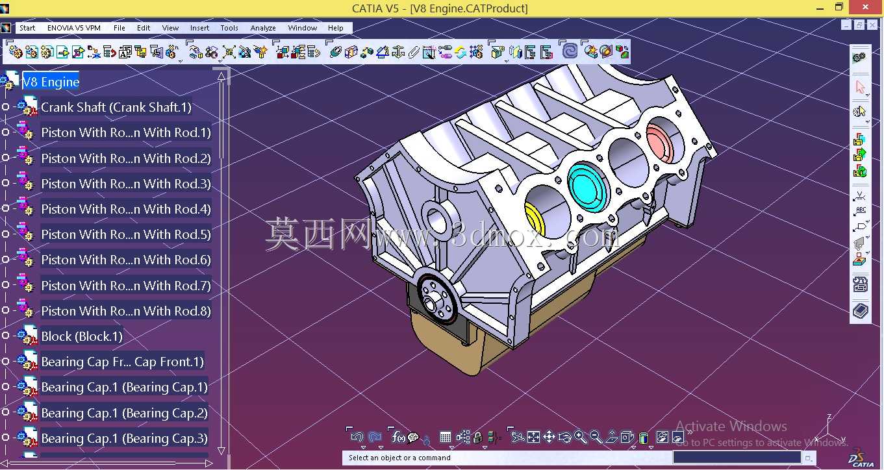The width and height of the screenshot is (884, 470).
Task: Click the Undo icon in bottom toolbar
Action: (357, 437)
